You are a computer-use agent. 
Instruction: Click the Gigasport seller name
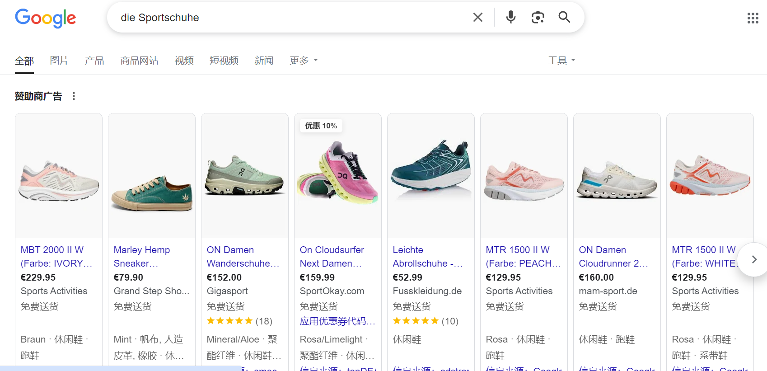point(227,291)
